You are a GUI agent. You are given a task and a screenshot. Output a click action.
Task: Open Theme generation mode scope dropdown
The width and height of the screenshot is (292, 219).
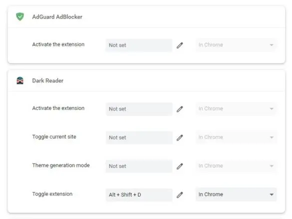(236, 166)
